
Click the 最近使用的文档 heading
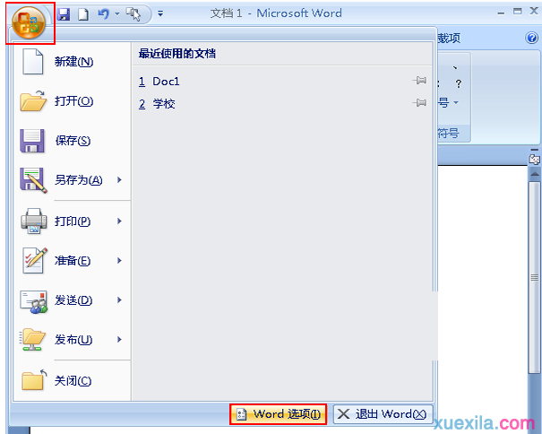click(177, 54)
